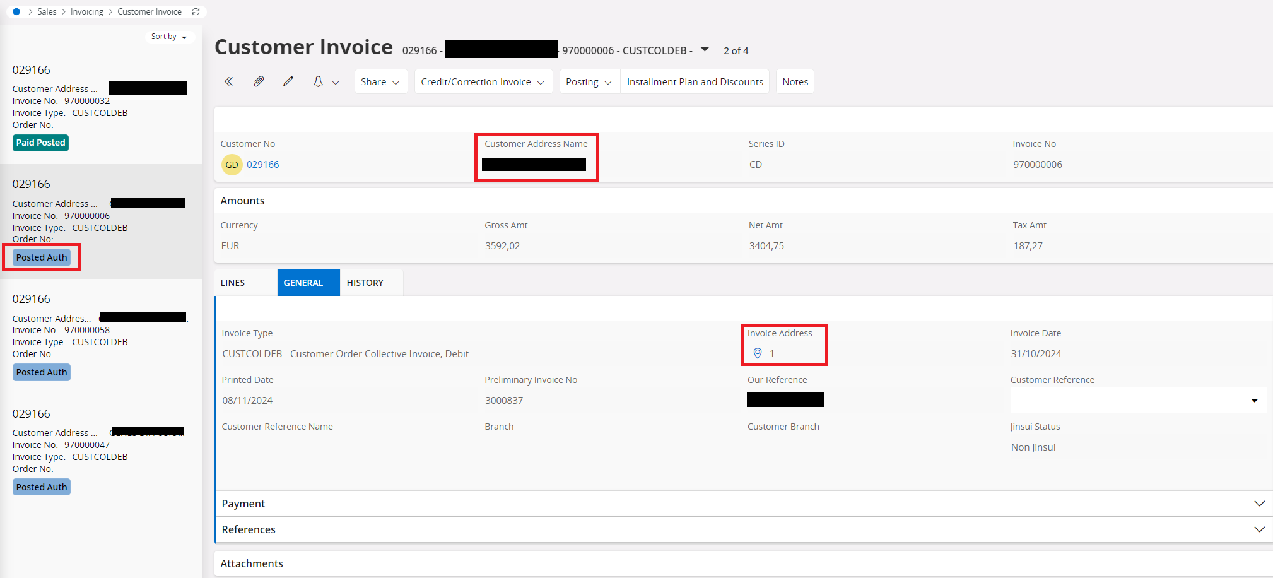Click the Net Amt value 3404,75
This screenshot has width=1273, height=578.
(x=766, y=246)
